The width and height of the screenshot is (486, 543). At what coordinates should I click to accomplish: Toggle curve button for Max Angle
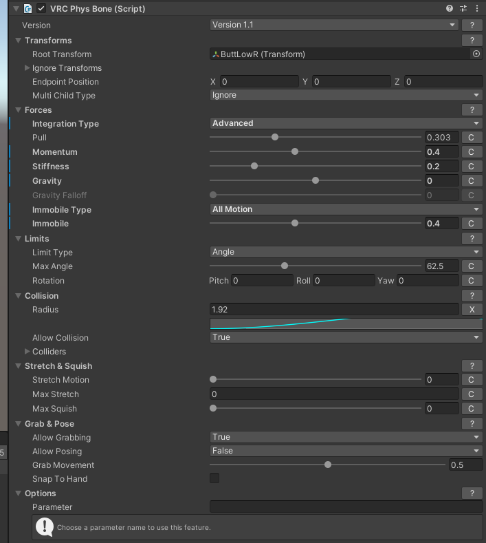coord(472,266)
